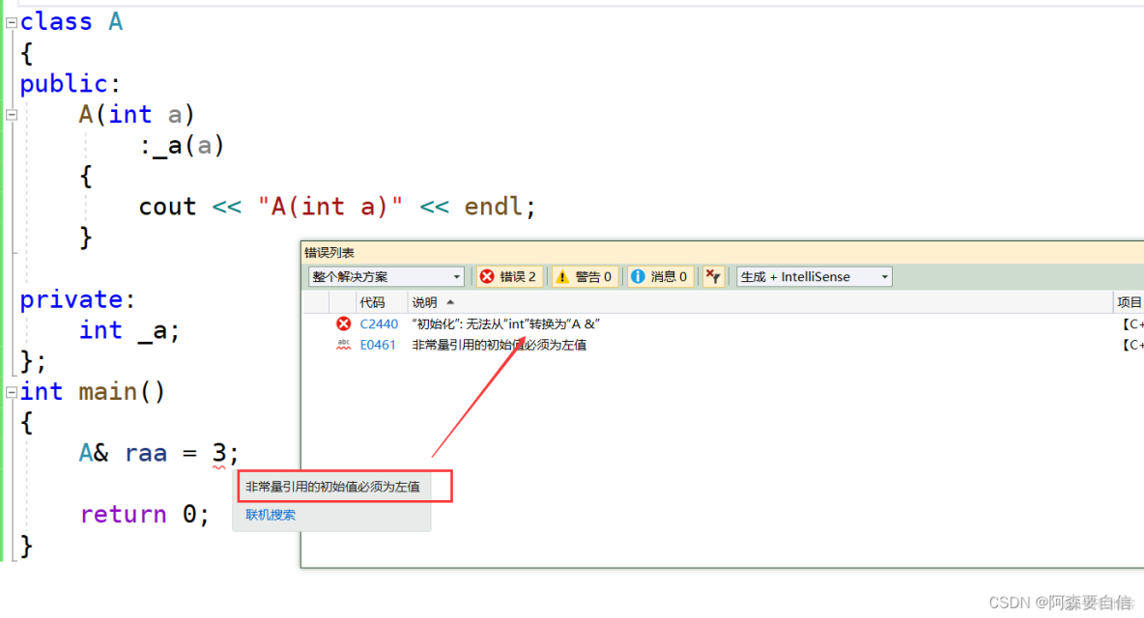Image resolution: width=1144 pixels, height=618 pixels.
Task: Toggle the 错误 2 errors filter
Action: (x=509, y=277)
